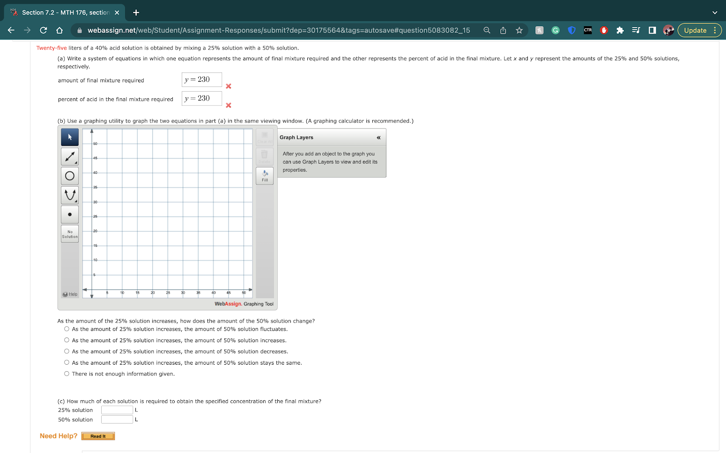Choose '50% solution decreases' radio option
This screenshot has width=726, height=453.
point(67,352)
